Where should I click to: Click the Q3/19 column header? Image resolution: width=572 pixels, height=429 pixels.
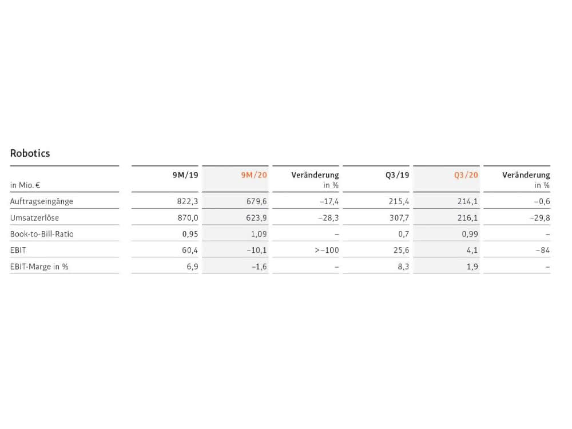click(x=398, y=175)
